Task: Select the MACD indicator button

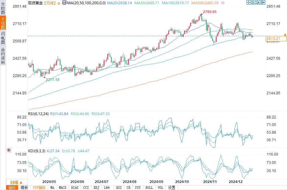Action: (x=62, y=188)
